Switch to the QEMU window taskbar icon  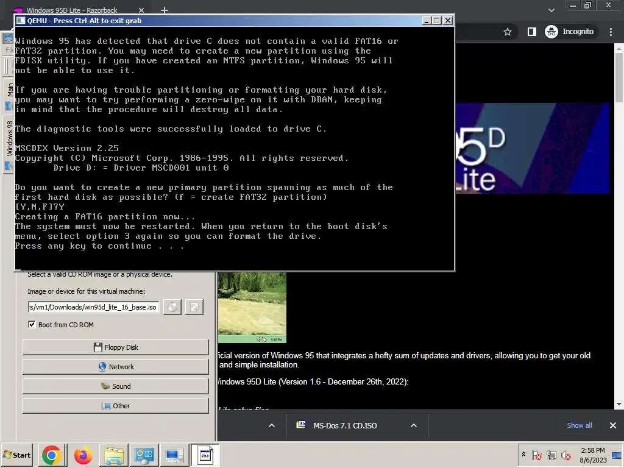205,455
